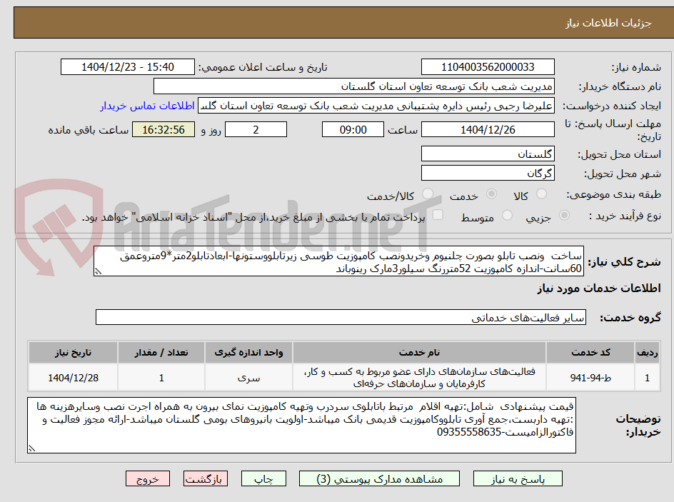Click the deadline date field 1404/12/26

(x=488, y=129)
